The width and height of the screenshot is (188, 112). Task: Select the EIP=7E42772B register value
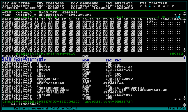[x=119, y=6]
